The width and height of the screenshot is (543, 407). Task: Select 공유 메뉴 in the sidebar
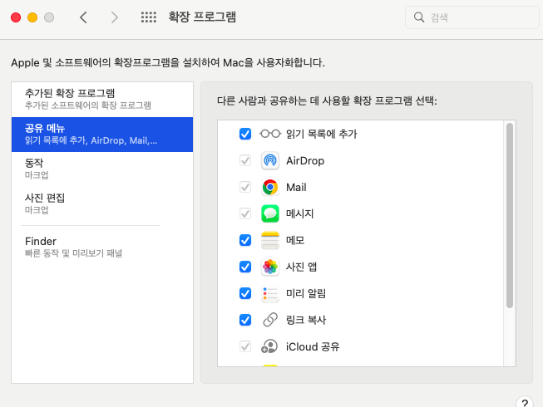coord(102,135)
